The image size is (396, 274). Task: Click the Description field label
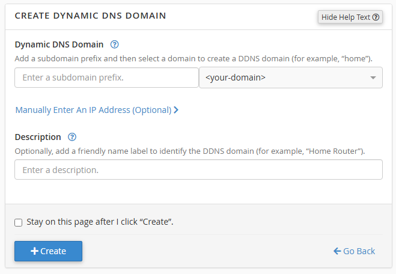coord(38,137)
